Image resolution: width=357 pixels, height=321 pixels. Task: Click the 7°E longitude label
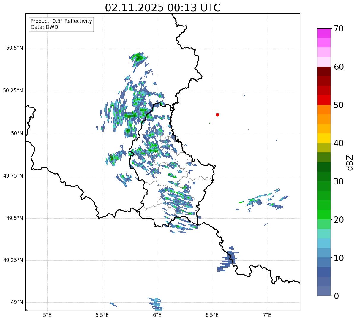[267, 315]
